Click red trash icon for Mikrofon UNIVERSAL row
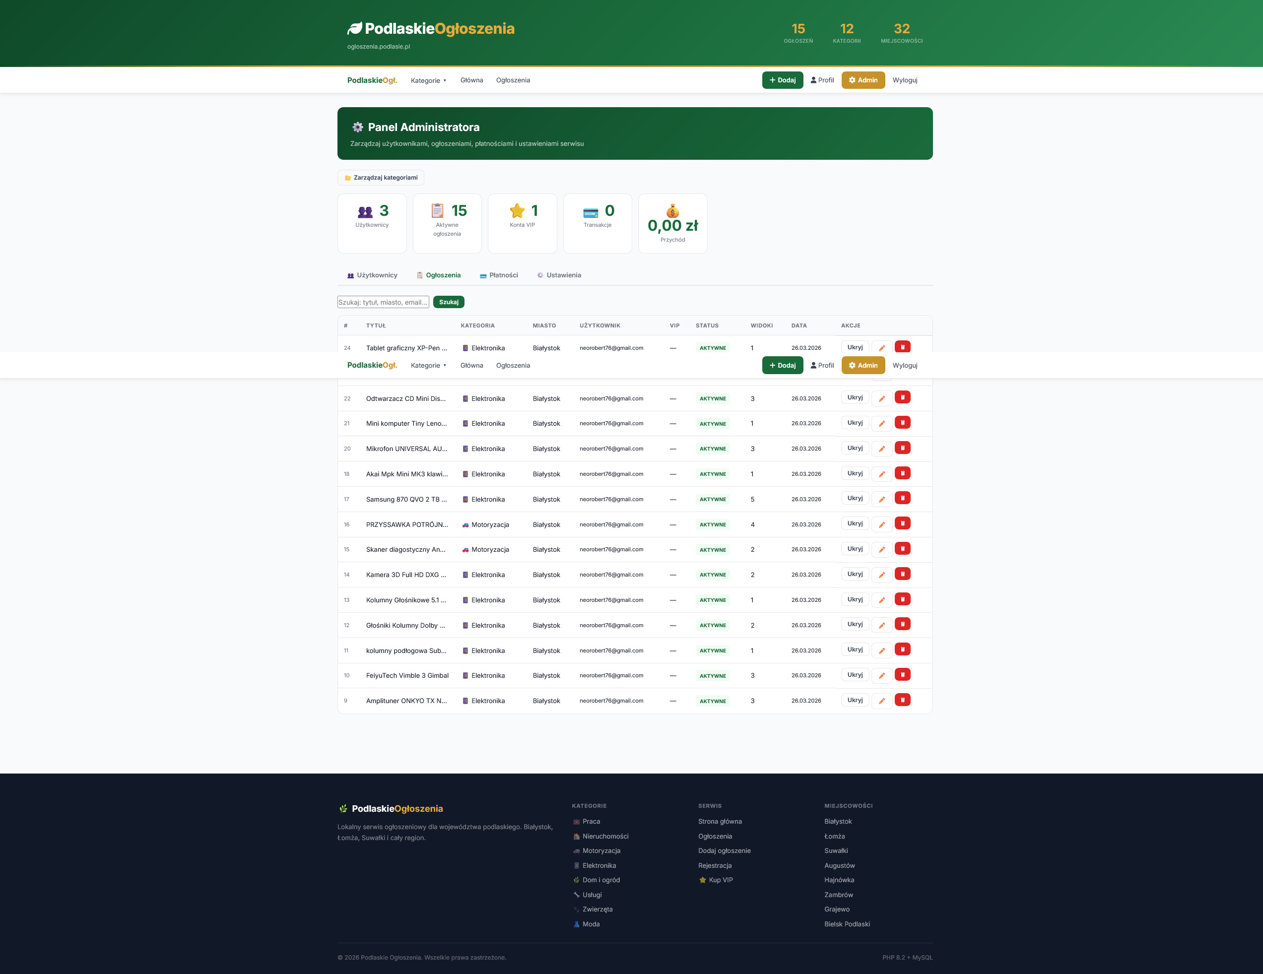 (902, 448)
